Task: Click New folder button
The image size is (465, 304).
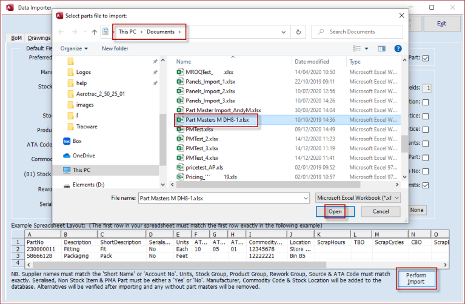Action: coord(115,48)
